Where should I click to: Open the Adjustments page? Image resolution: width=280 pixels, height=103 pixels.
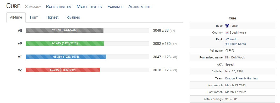click(140, 7)
